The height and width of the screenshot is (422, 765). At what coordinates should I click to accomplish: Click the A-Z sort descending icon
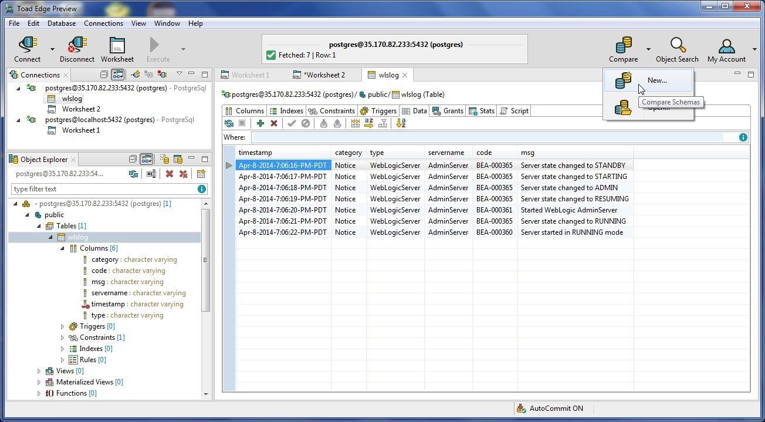(x=401, y=123)
